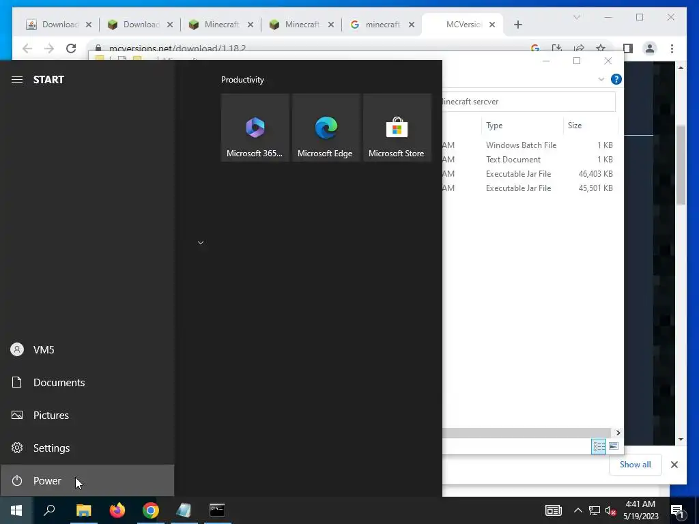
Task: Click Chrome page scrollbar up arrow
Action: coord(681,68)
